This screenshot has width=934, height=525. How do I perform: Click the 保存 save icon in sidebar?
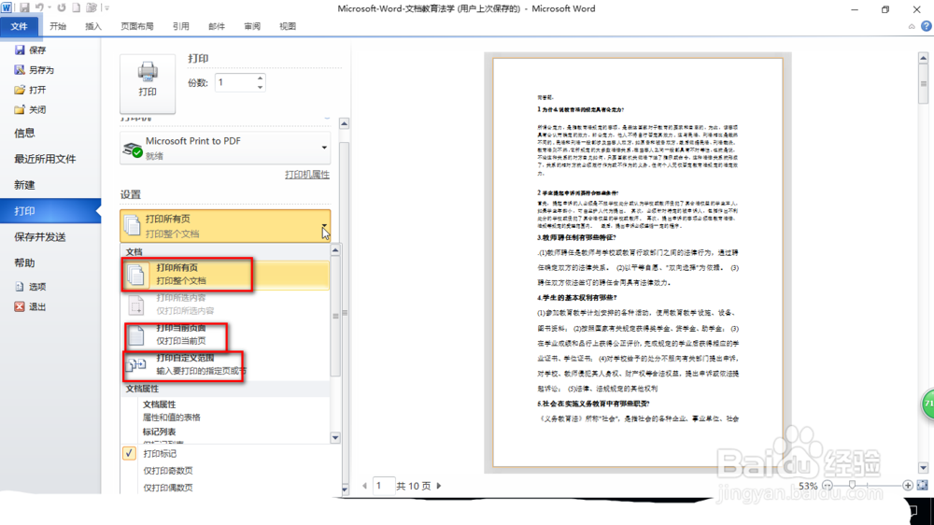(20, 50)
